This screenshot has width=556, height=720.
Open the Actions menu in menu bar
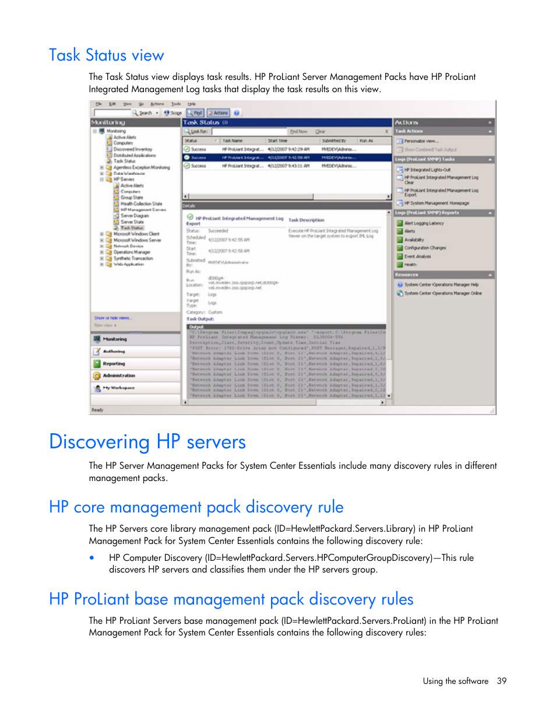point(157,104)
